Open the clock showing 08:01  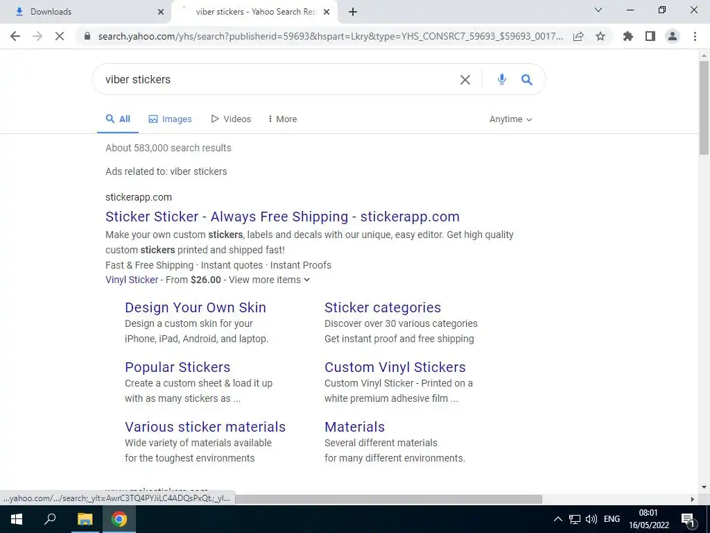point(648,519)
